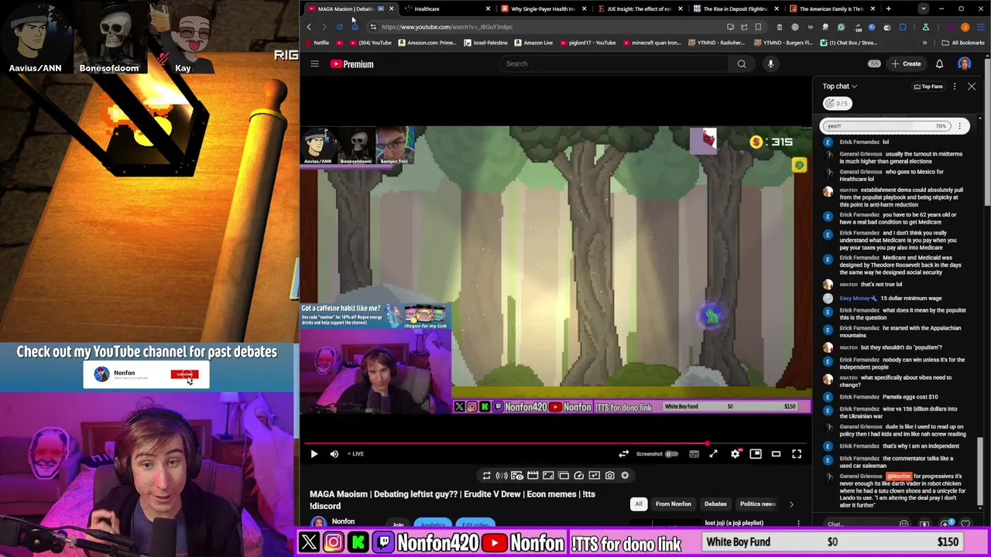The height and width of the screenshot is (557, 991).
Task: Click the resize frame icon in the enhancer toolbar
Action: [x=548, y=476]
